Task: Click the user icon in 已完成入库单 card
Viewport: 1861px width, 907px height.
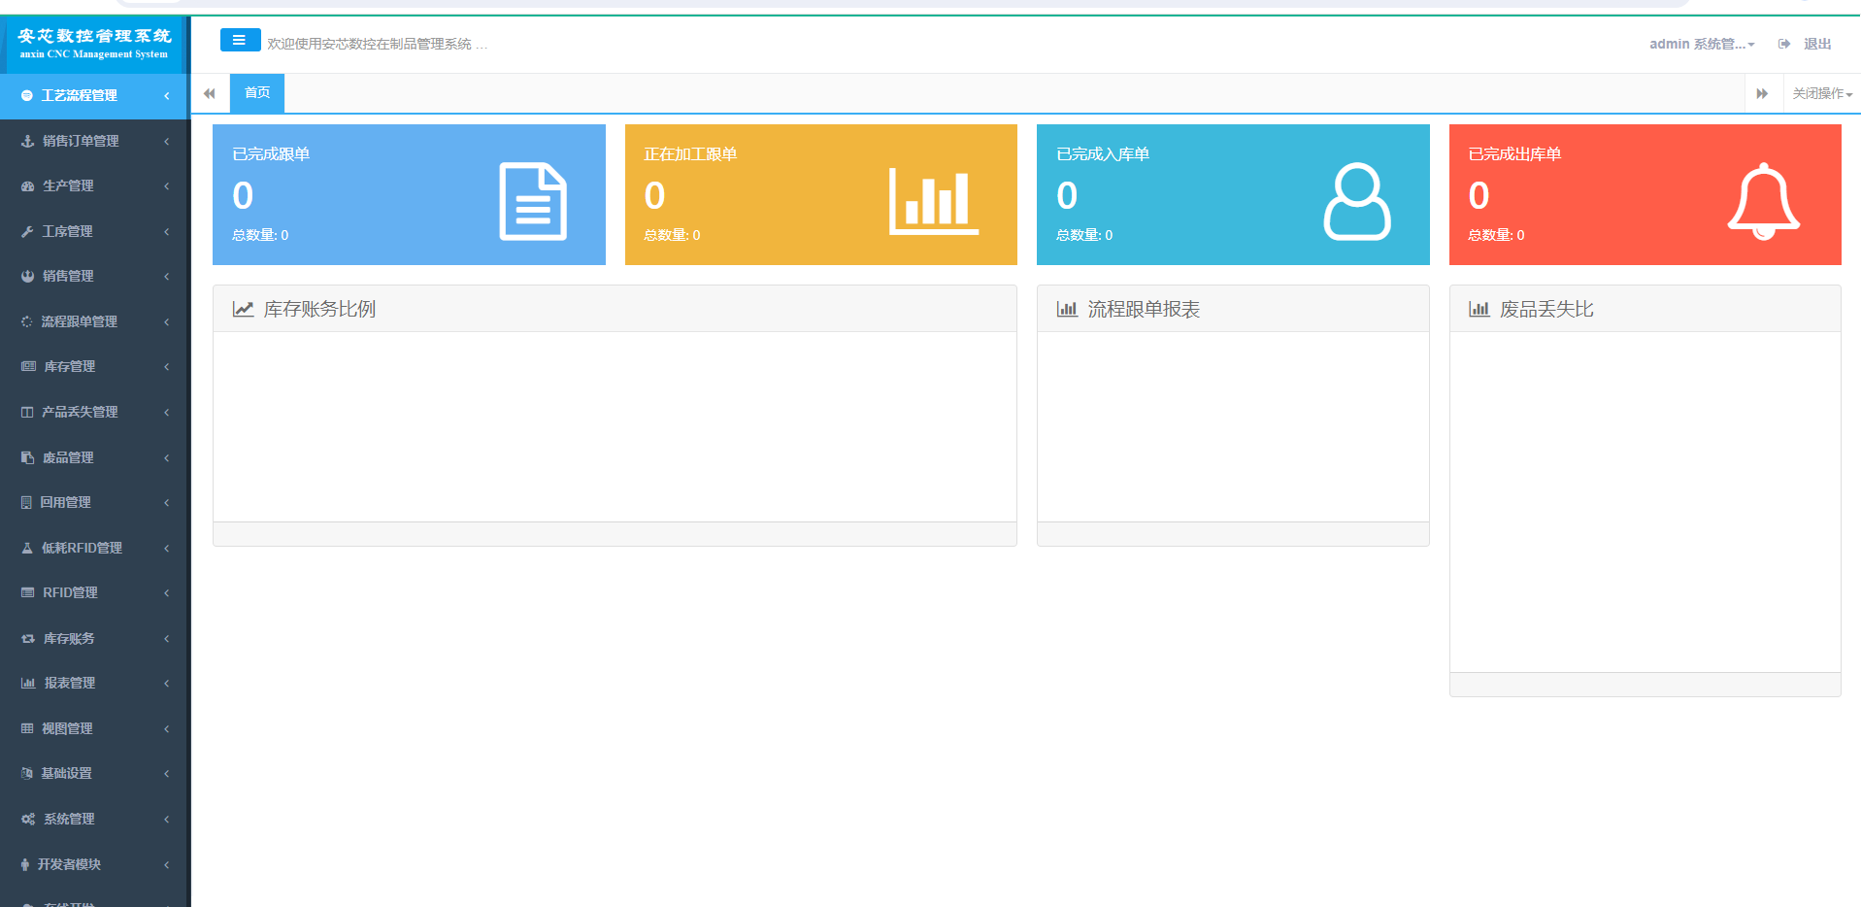Action: pos(1357,201)
